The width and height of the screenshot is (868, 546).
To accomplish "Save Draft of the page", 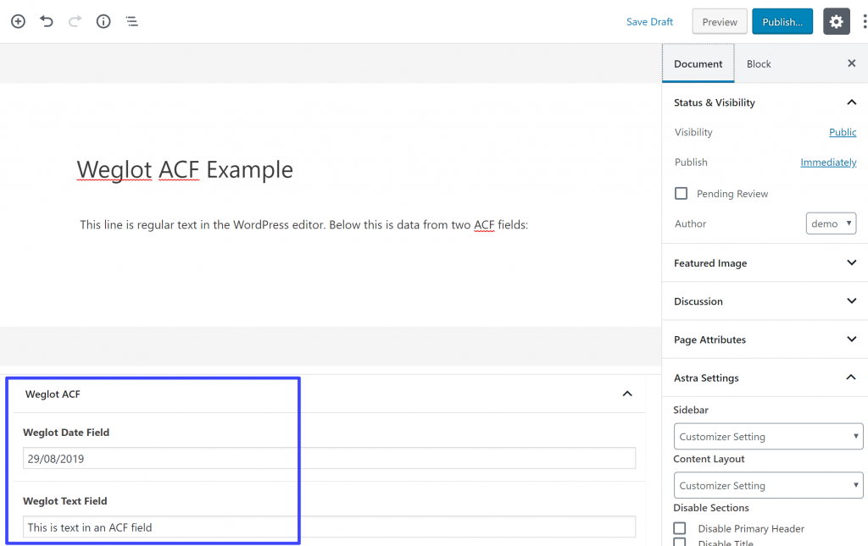I will (649, 21).
